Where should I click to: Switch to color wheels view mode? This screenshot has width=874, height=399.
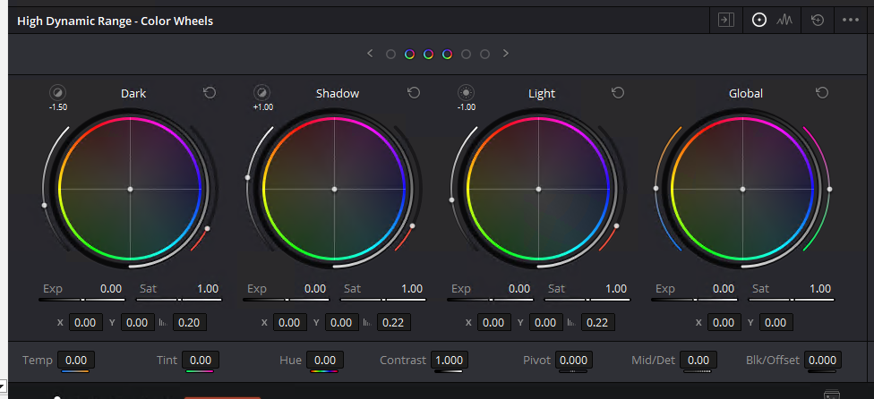759,20
